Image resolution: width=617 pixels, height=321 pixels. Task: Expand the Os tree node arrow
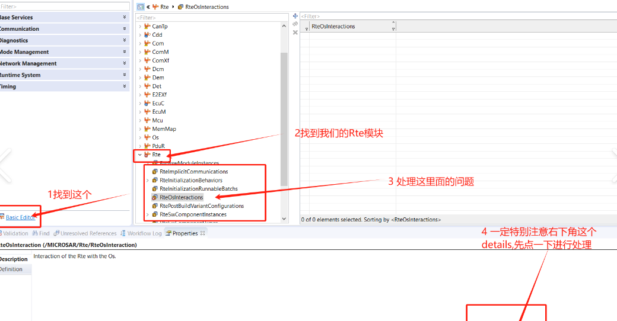point(139,137)
